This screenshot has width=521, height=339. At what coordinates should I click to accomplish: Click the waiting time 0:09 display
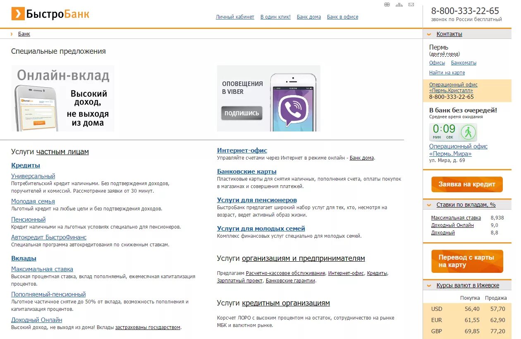click(444, 132)
